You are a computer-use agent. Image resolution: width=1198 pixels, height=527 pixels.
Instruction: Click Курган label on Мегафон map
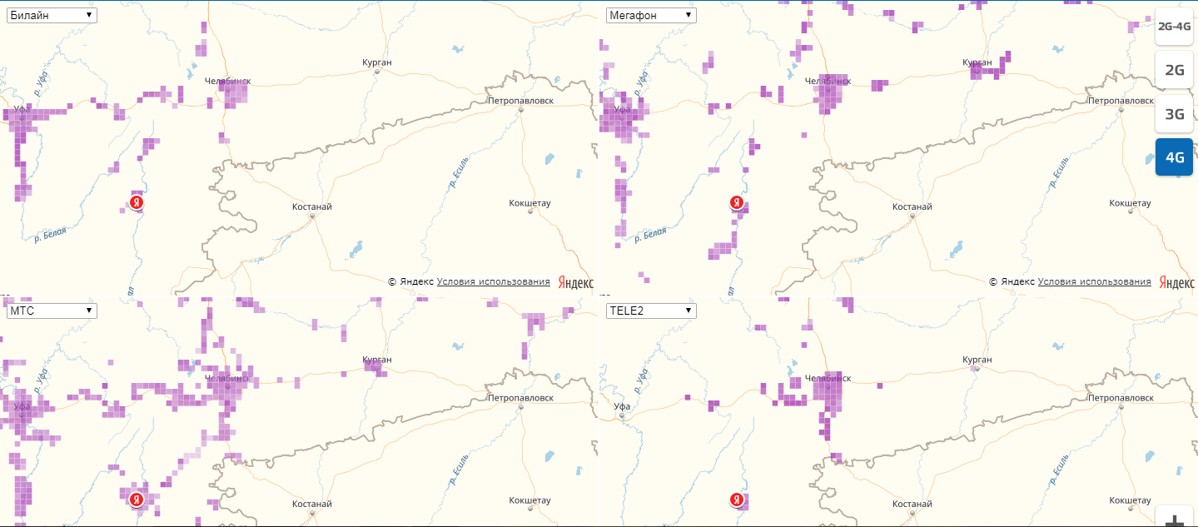[x=977, y=62]
